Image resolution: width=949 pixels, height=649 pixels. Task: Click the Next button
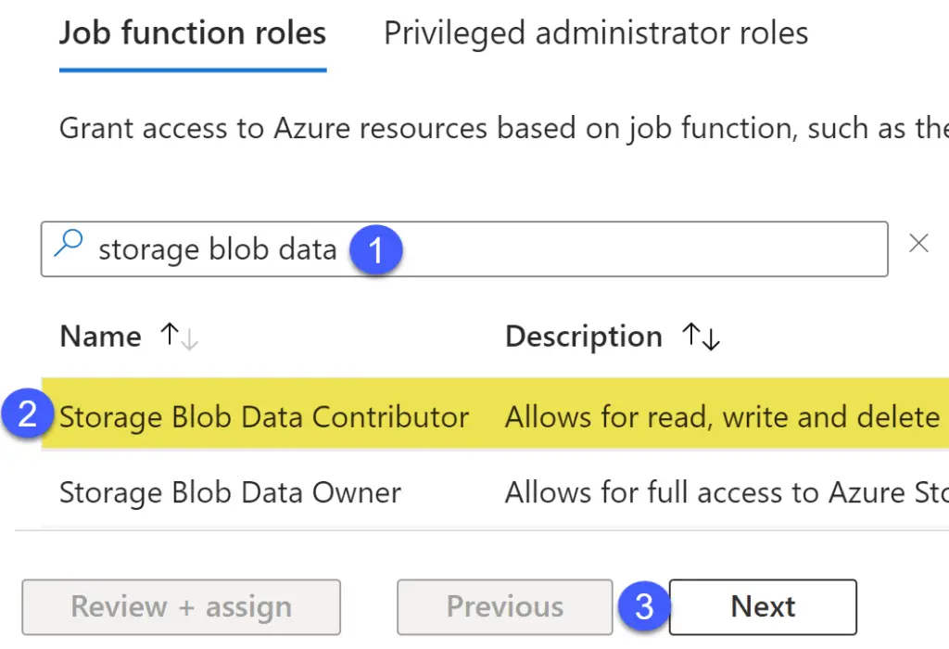tap(762, 606)
